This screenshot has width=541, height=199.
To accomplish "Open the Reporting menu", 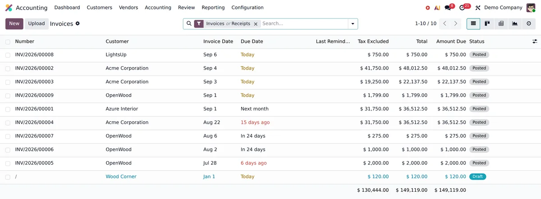I will pyautogui.click(x=213, y=8).
